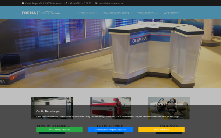Click the Kleine Ringstraße 8 address text
221x138 pixels.
pyautogui.click(x=43, y=3)
